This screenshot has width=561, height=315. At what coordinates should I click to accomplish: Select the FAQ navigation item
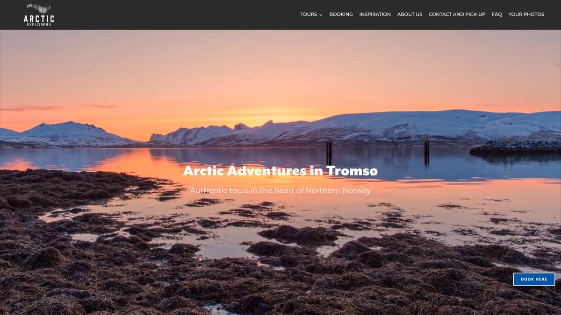click(x=497, y=14)
